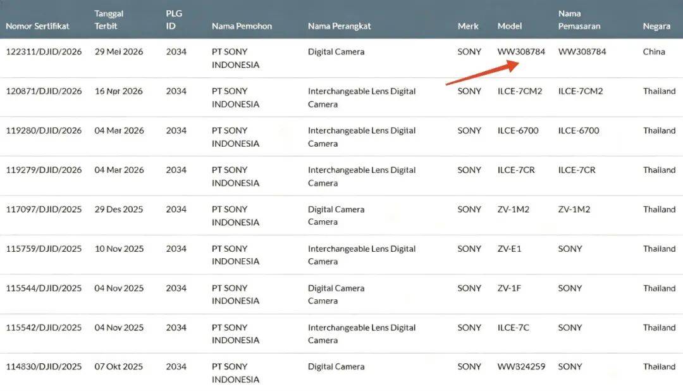Viewport: 683px width, 391px height.
Task: Select the WW824259 model cell
Action: click(521, 366)
